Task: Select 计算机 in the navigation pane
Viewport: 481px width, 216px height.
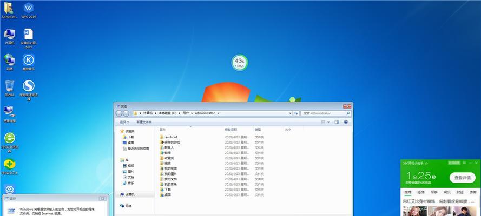Action: click(128, 194)
